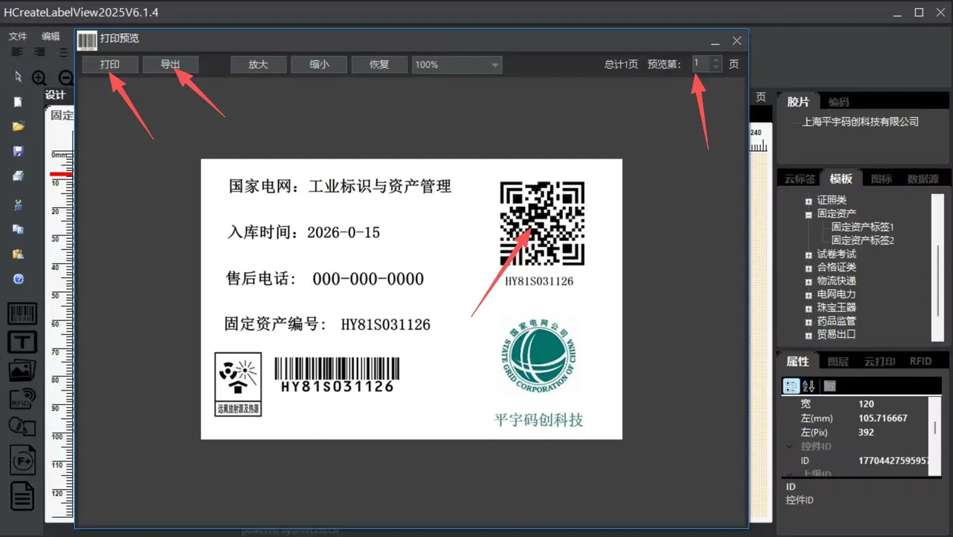Switch to the 图标 tab

pos(882,179)
